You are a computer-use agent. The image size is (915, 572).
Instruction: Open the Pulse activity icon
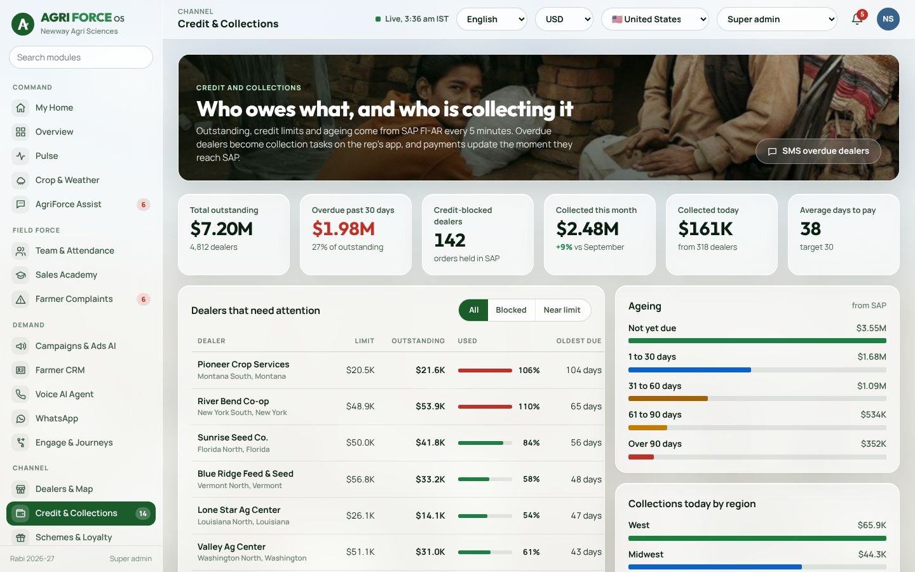pos(21,156)
